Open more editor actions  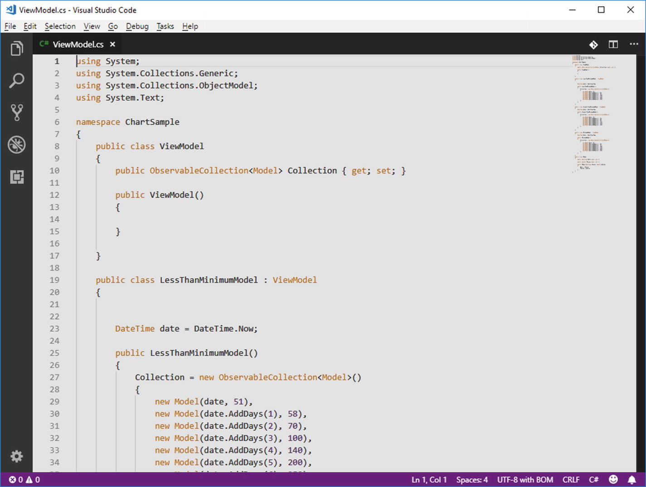[634, 44]
